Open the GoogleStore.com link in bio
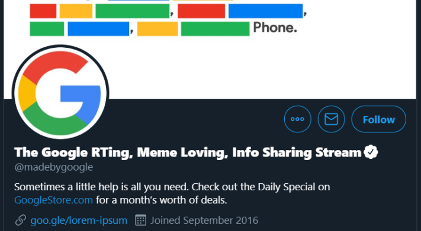The image size is (421, 231). click(53, 200)
